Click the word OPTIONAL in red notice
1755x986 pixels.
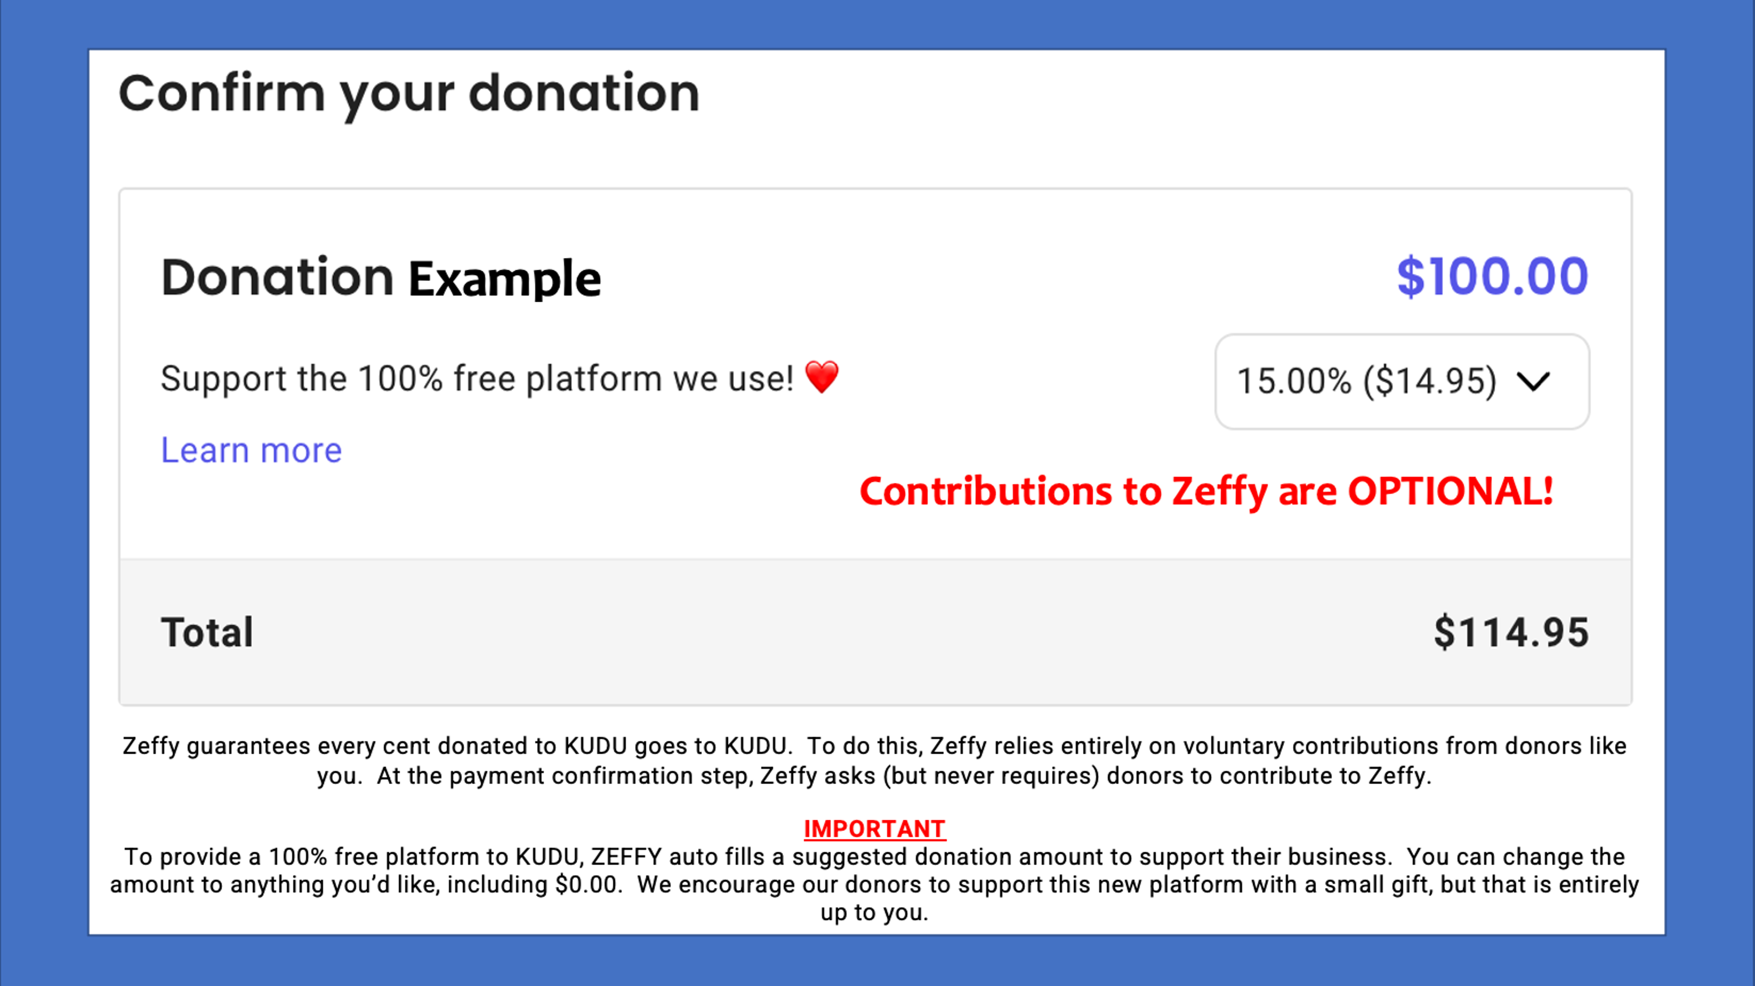coord(1450,491)
